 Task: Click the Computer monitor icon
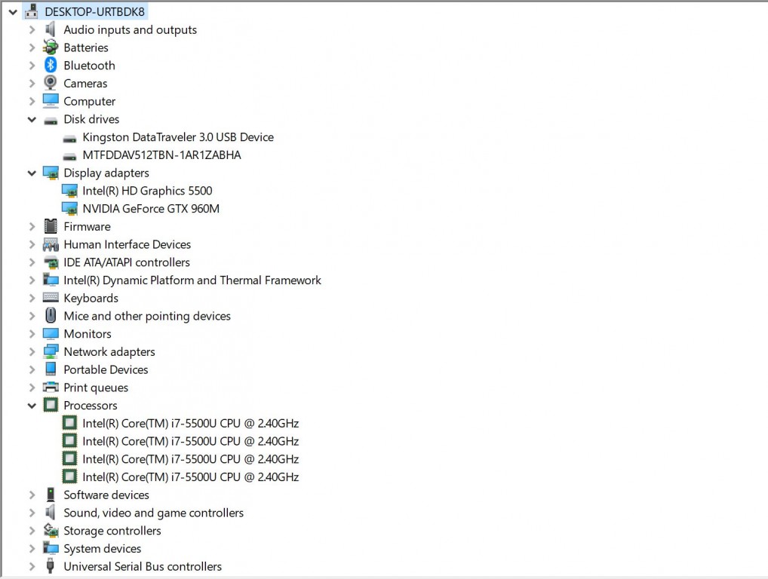(x=51, y=101)
